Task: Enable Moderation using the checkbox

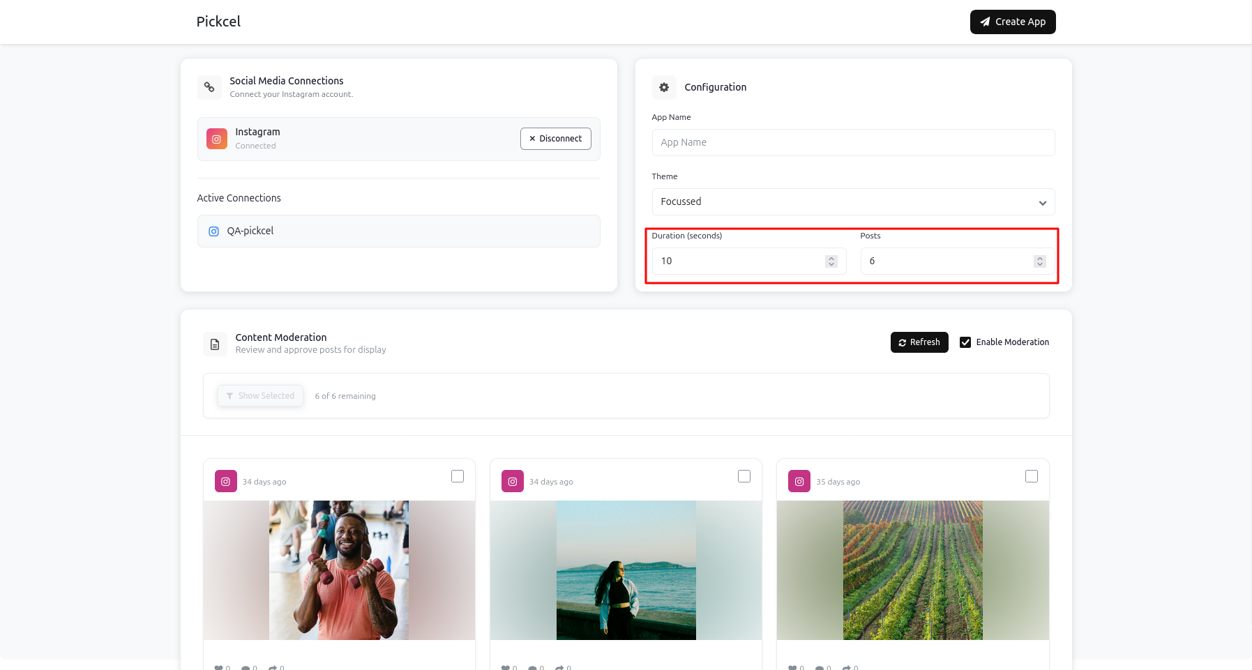Action: pyautogui.click(x=966, y=342)
